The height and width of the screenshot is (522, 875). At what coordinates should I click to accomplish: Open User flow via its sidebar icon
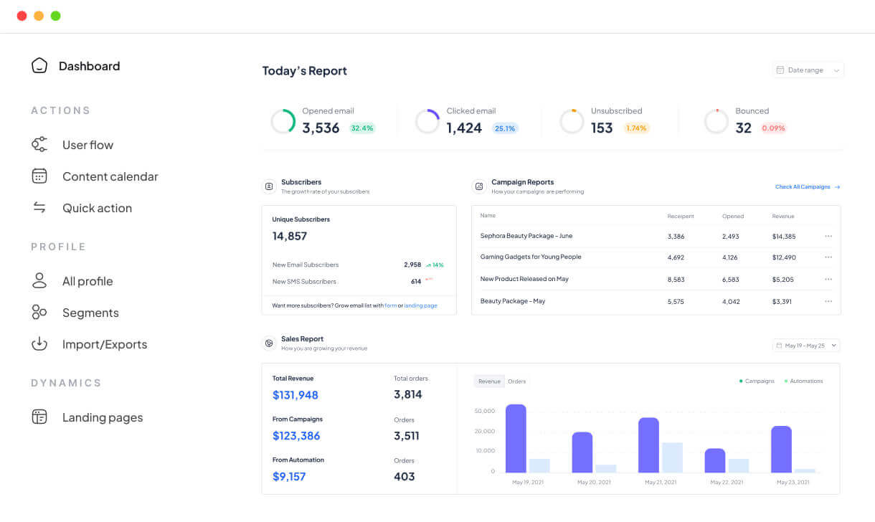39,145
